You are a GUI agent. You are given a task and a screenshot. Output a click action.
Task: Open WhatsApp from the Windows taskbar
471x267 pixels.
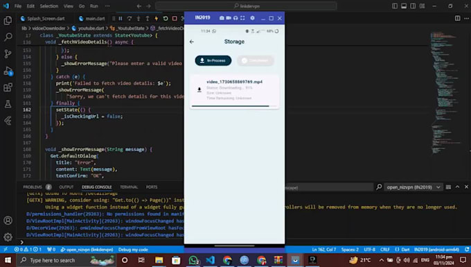point(193,260)
